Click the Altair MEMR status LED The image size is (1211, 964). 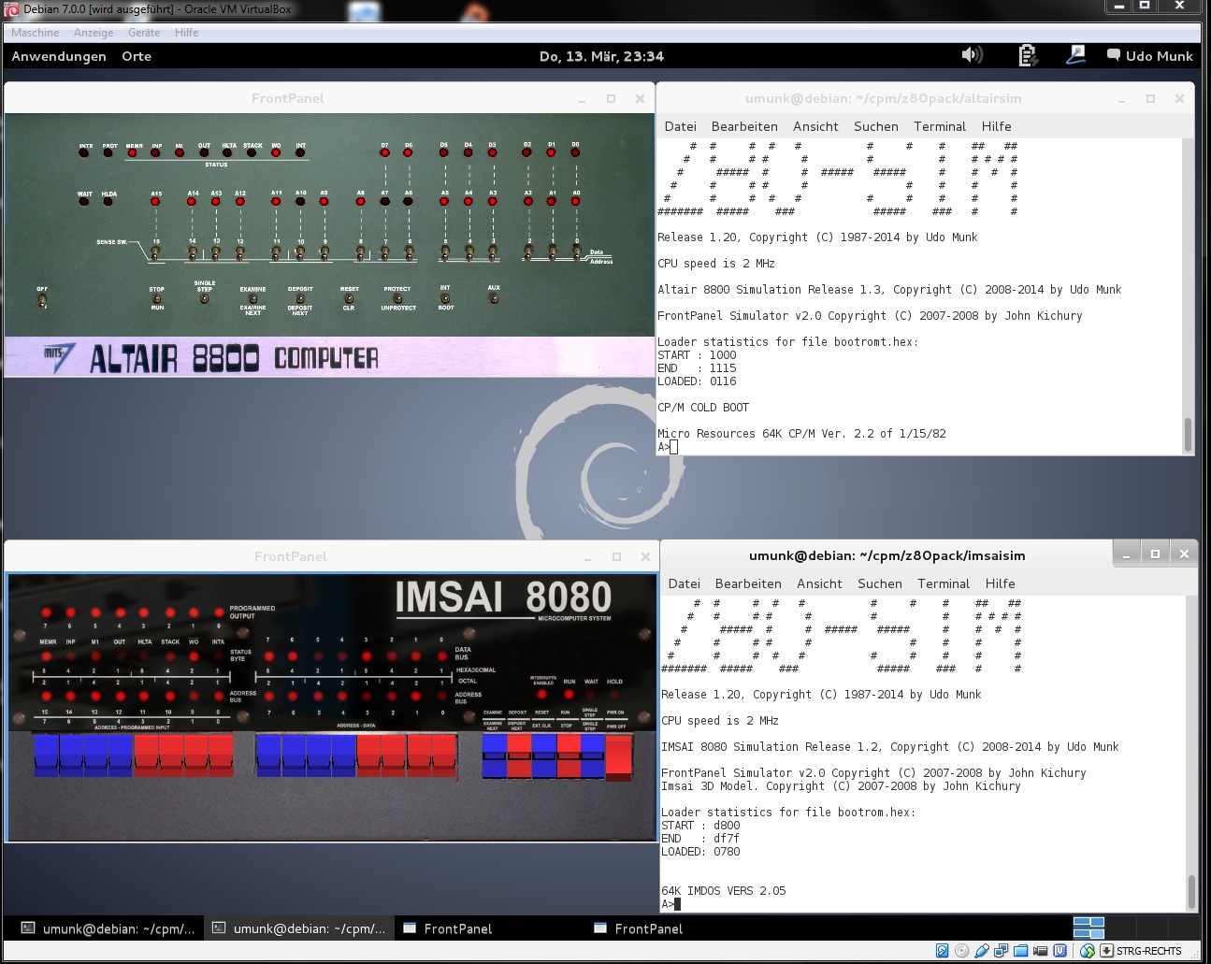(133, 153)
